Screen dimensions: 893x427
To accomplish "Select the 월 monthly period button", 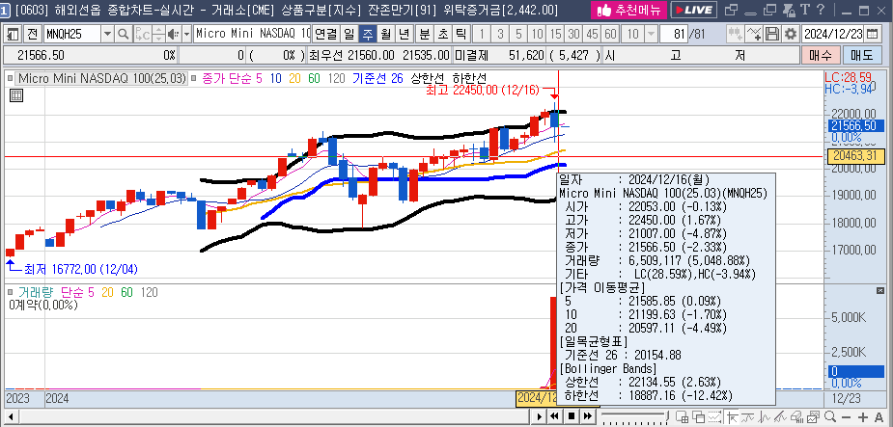I will pyautogui.click(x=386, y=34).
